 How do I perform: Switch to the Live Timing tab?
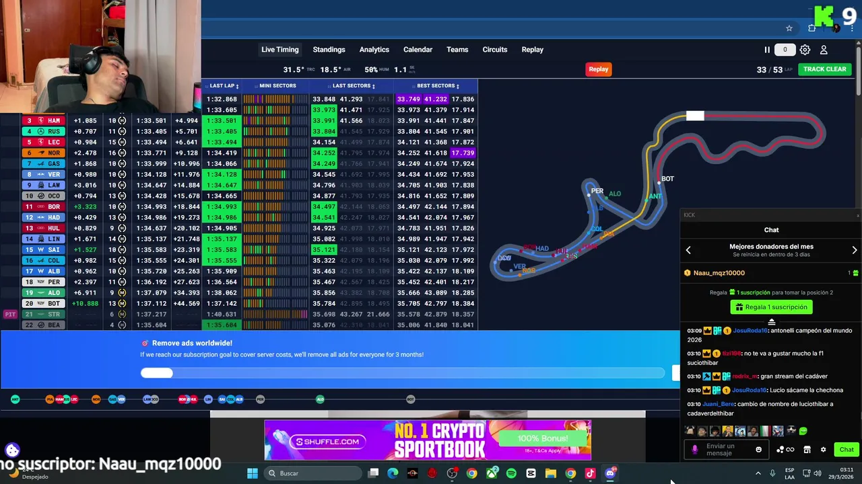(279, 50)
